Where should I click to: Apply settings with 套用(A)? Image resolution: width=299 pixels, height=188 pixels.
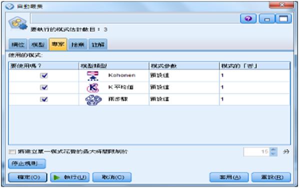[229, 177]
